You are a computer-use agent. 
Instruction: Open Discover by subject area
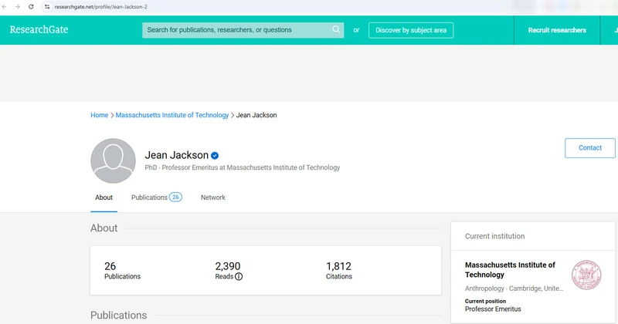coord(411,30)
